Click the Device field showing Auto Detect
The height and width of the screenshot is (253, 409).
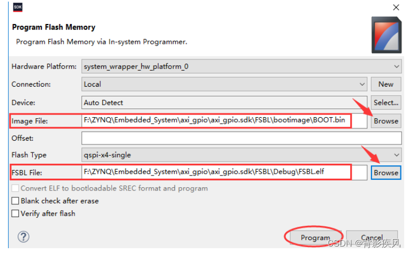[224, 102]
